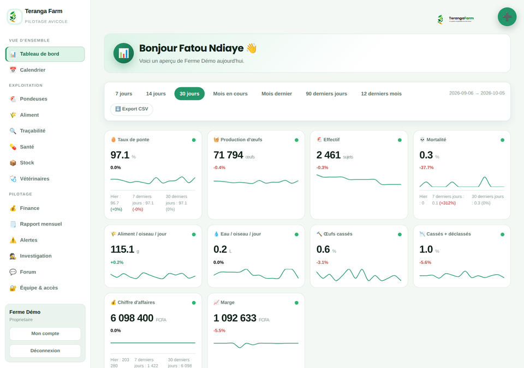The width and height of the screenshot is (524, 368).
Task: Click the Déconnexion button
Action: [45, 351]
